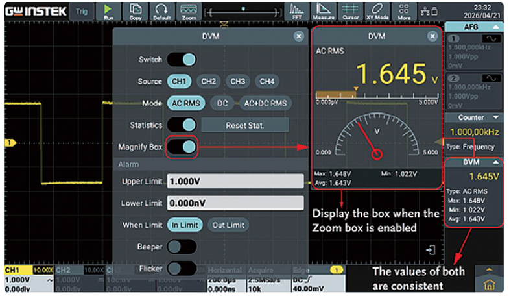The image size is (509, 296).
Task: Select CH4 as DVM source
Action: 267,81
